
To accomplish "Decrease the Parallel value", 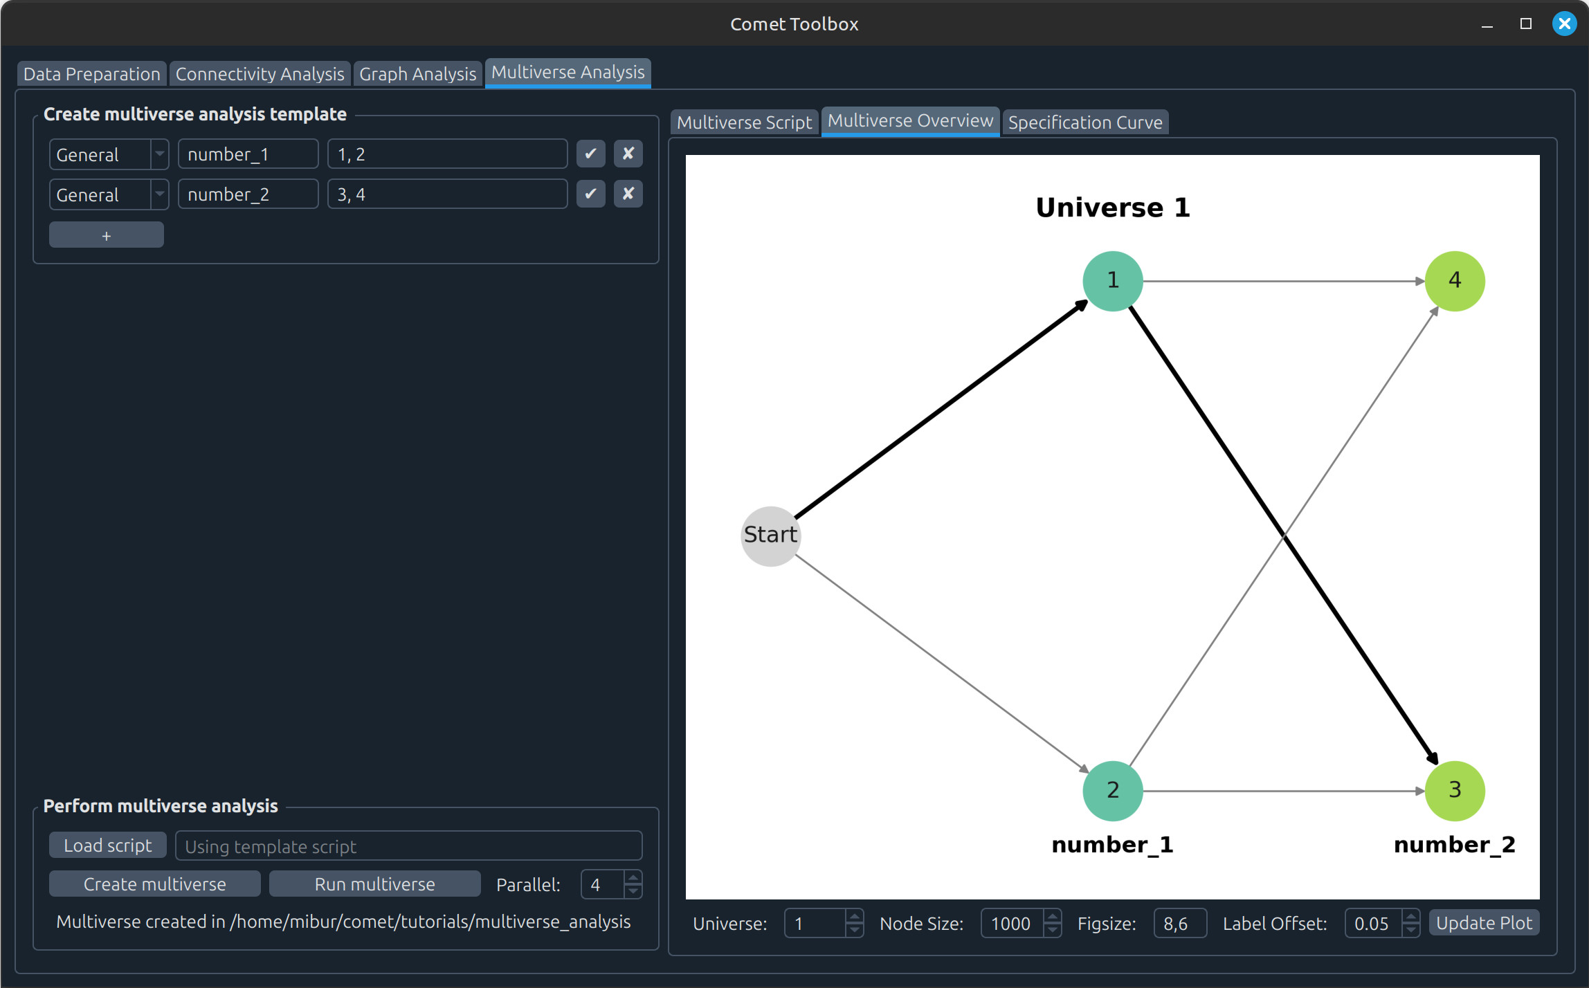I will pyautogui.click(x=633, y=892).
